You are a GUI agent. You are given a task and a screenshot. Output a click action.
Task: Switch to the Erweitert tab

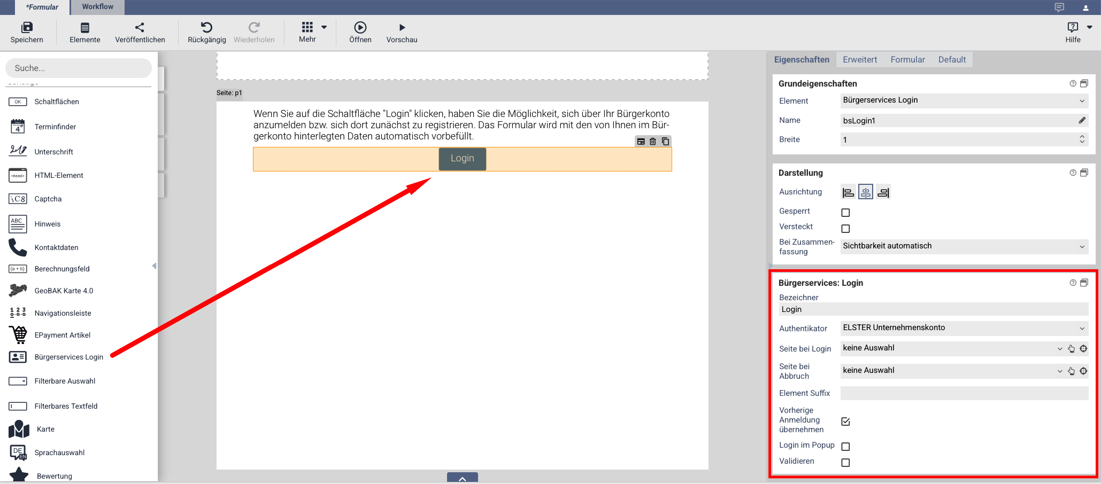pyautogui.click(x=860, y=60)
